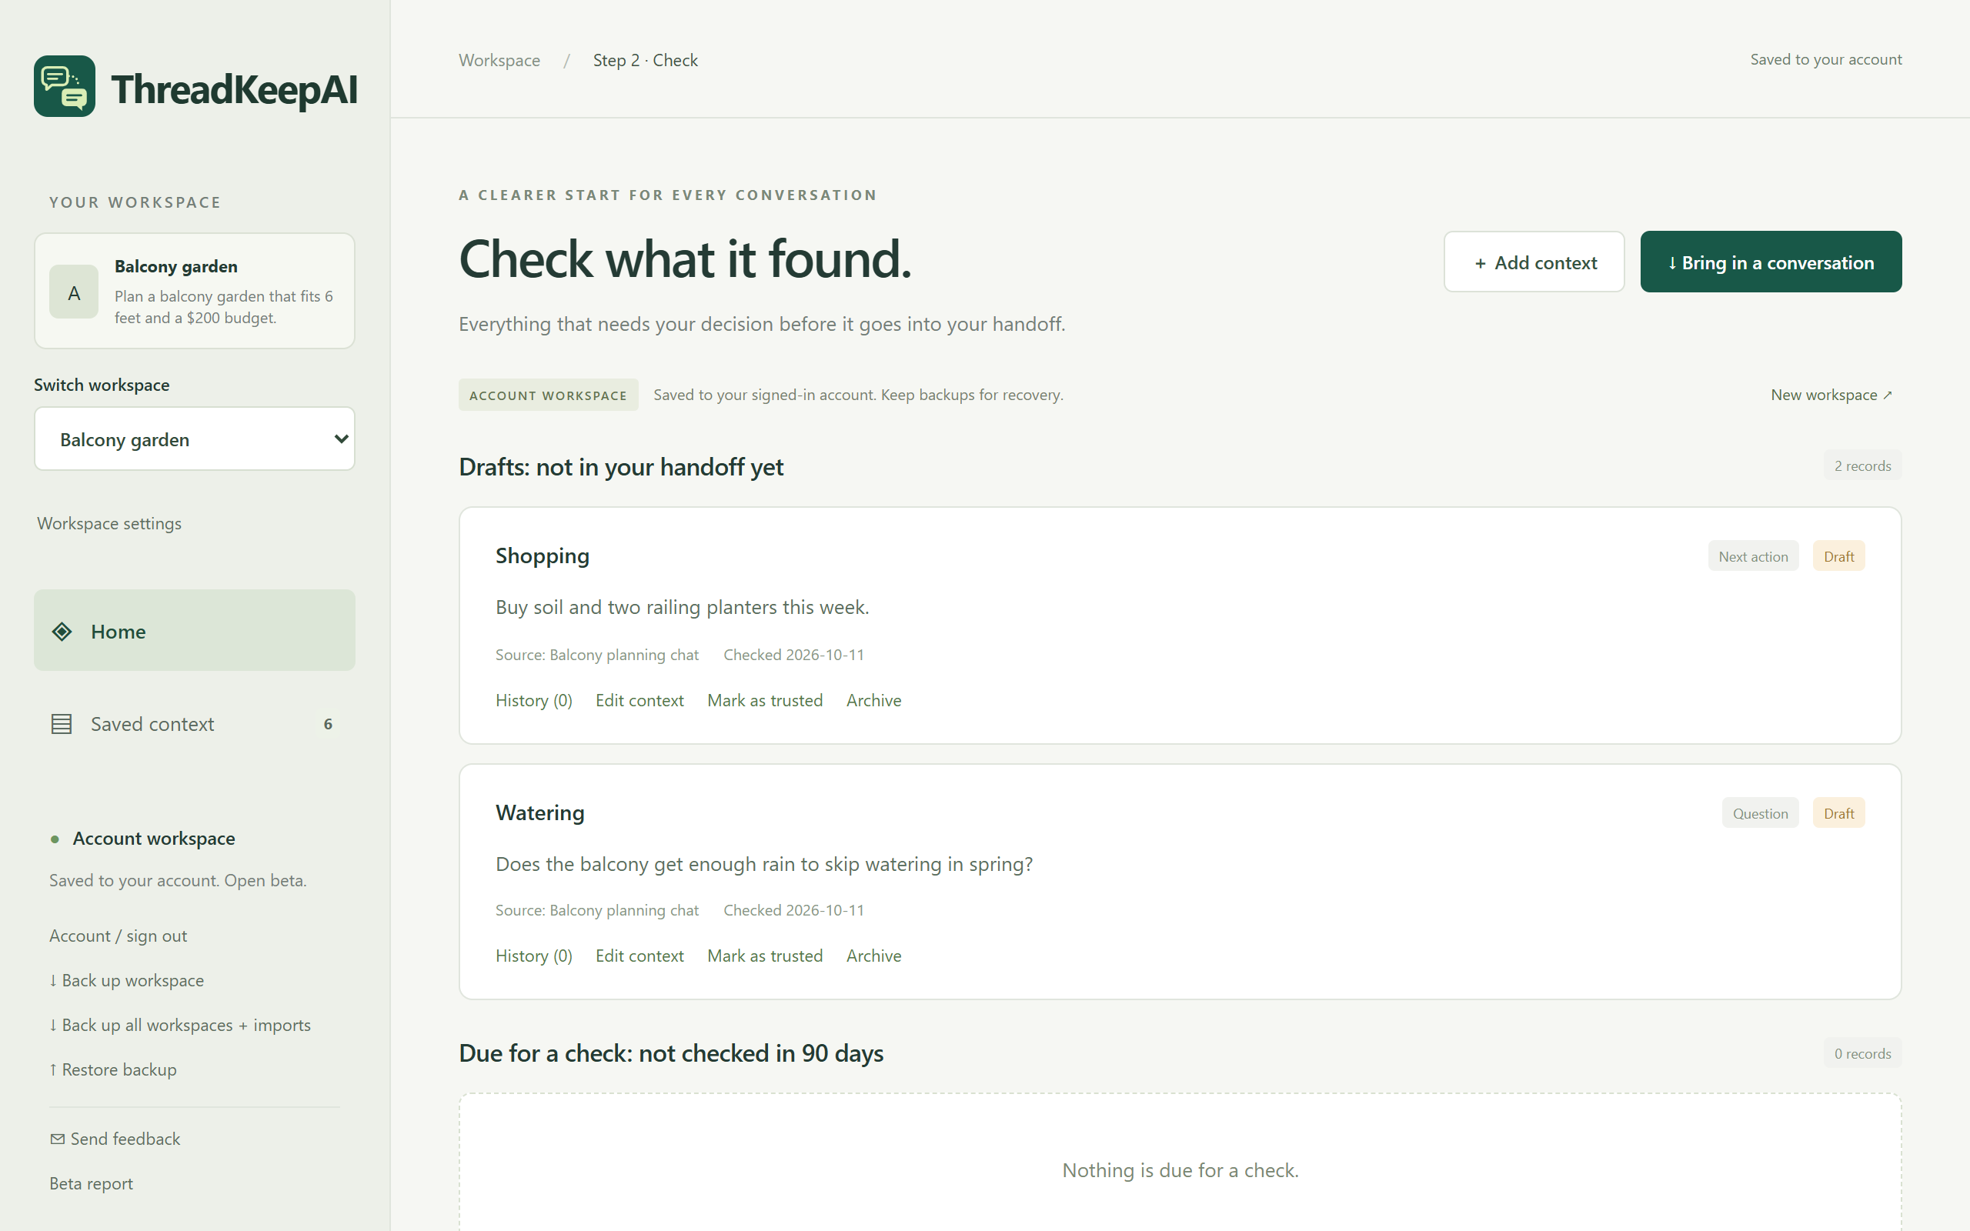This screenshot has width=1970, height=1231.
Task: Open New workspace link
Action: tap(1831, 395)
